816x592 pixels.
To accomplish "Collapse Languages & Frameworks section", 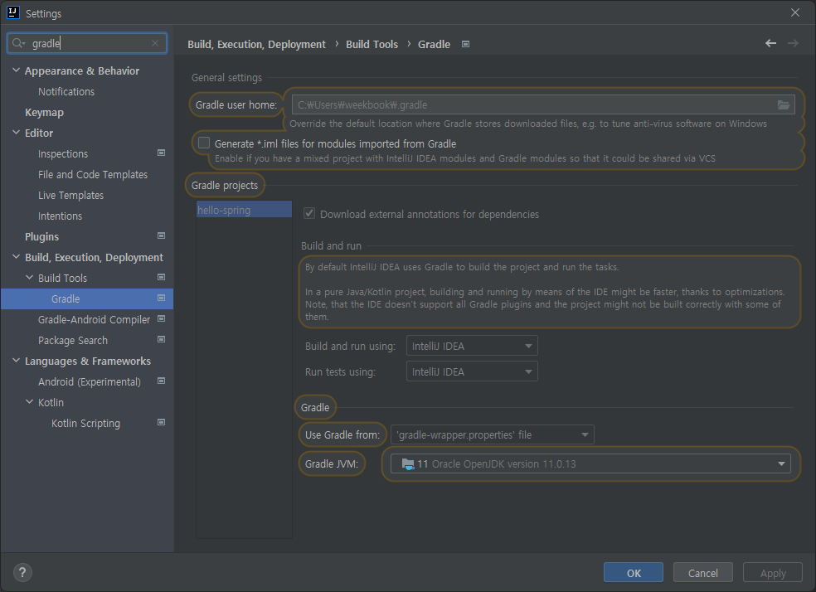I will tap(16, 361).
